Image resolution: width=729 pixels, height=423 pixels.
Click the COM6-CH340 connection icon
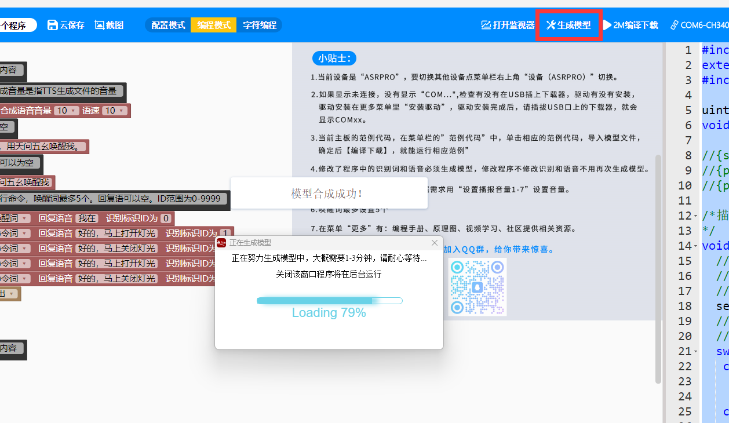675,25
